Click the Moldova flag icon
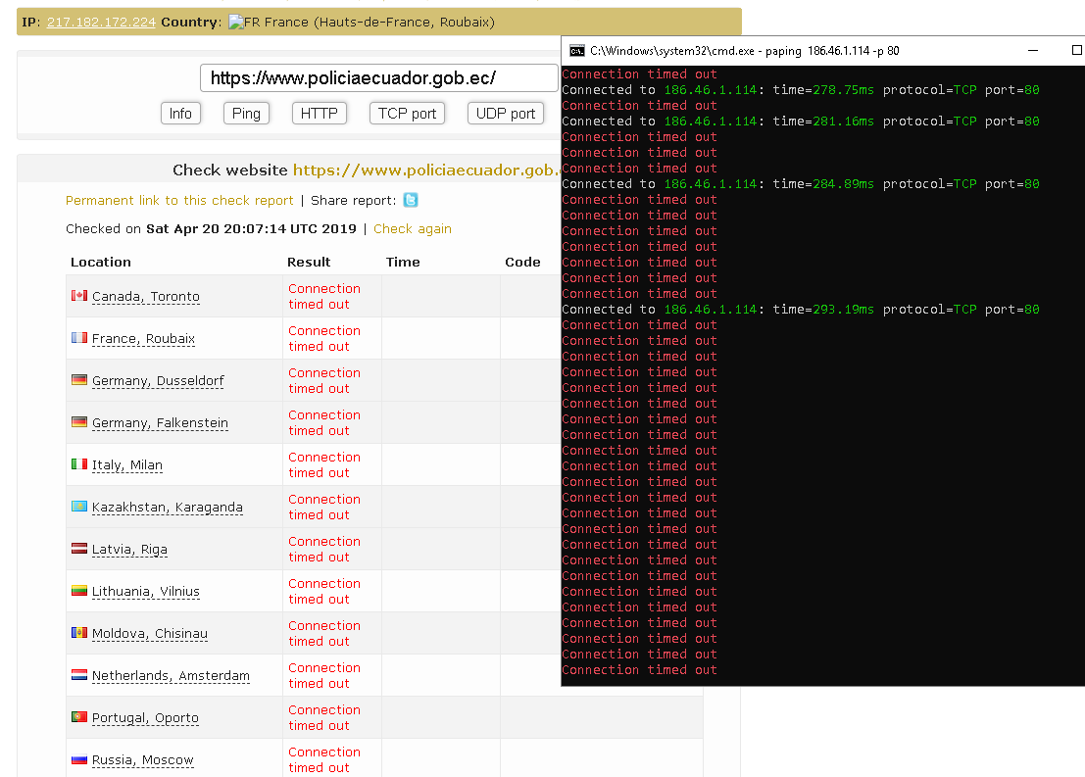 pos(79,632)
